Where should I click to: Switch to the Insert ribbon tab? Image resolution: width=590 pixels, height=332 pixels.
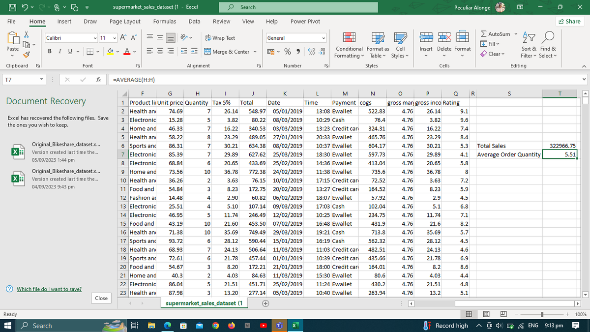coord(64,21)
